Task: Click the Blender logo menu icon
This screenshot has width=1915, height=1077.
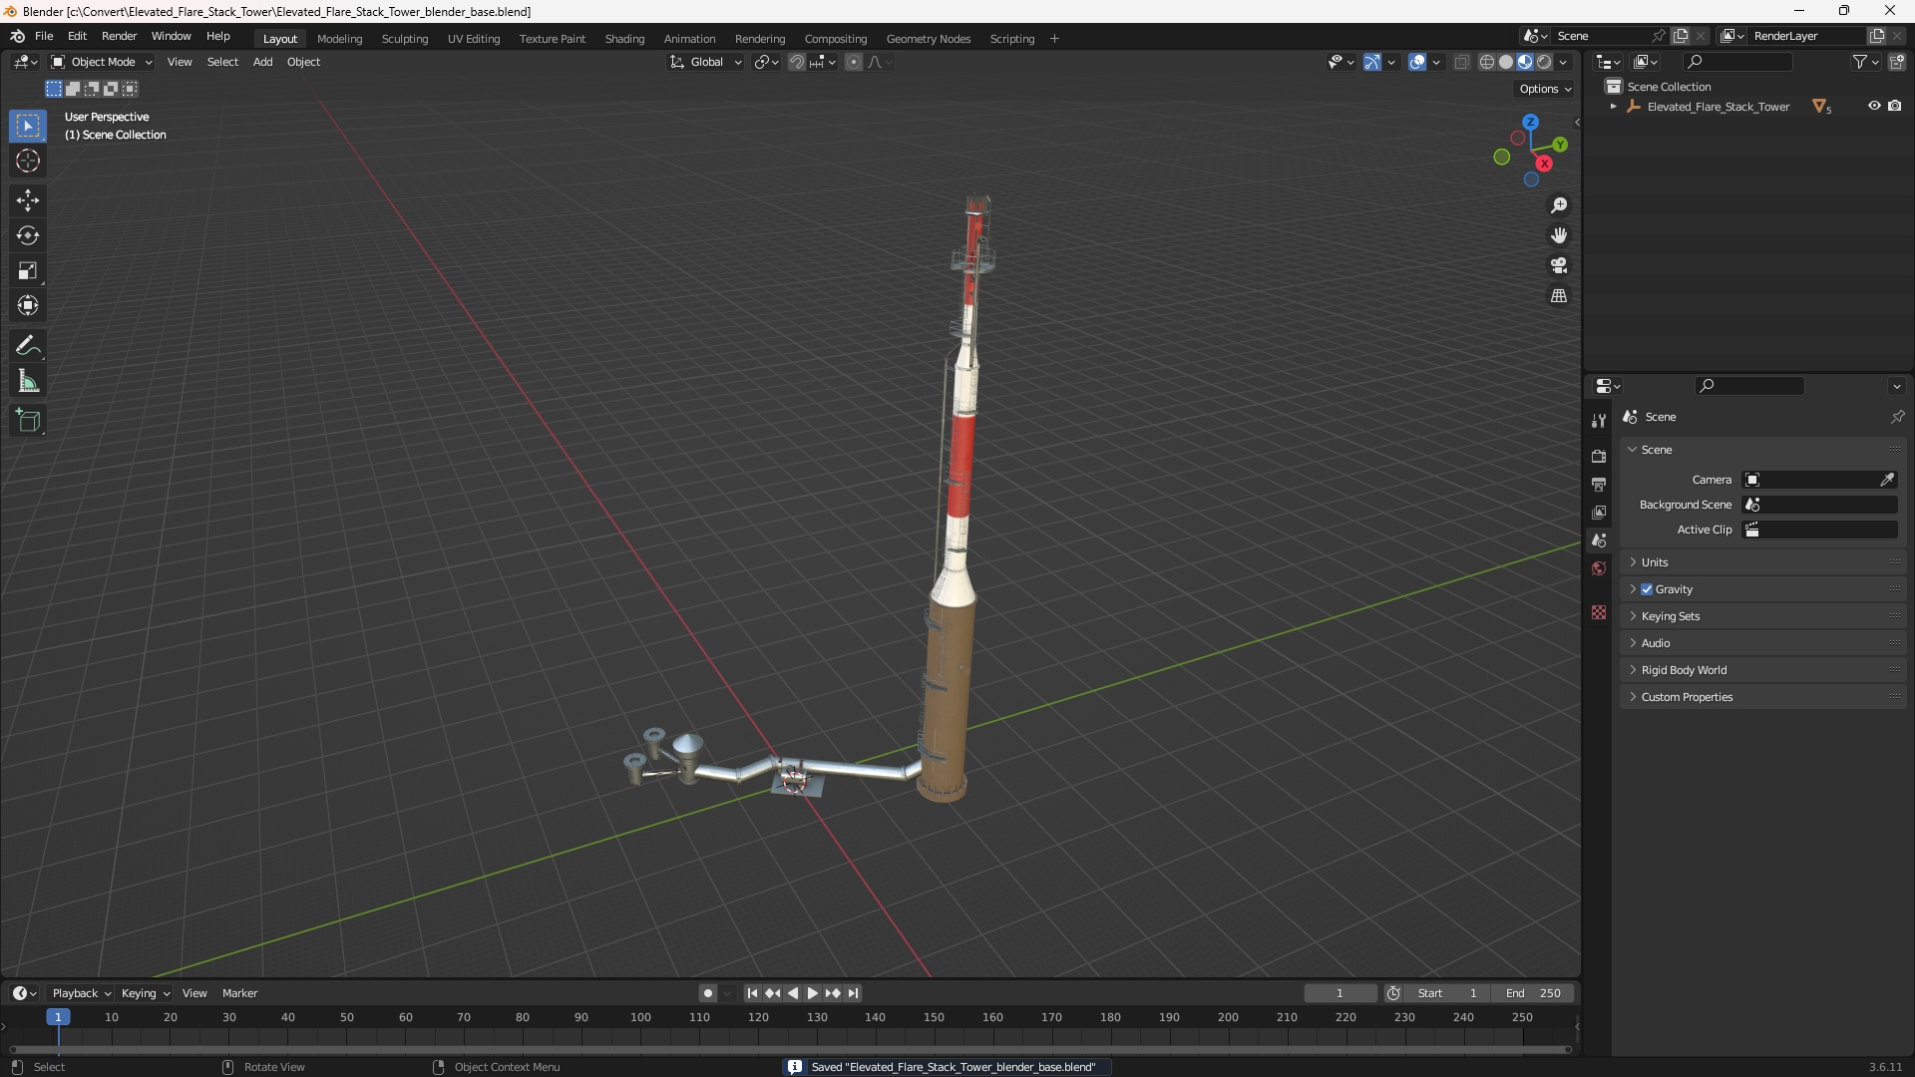Action: click(17, 36)
